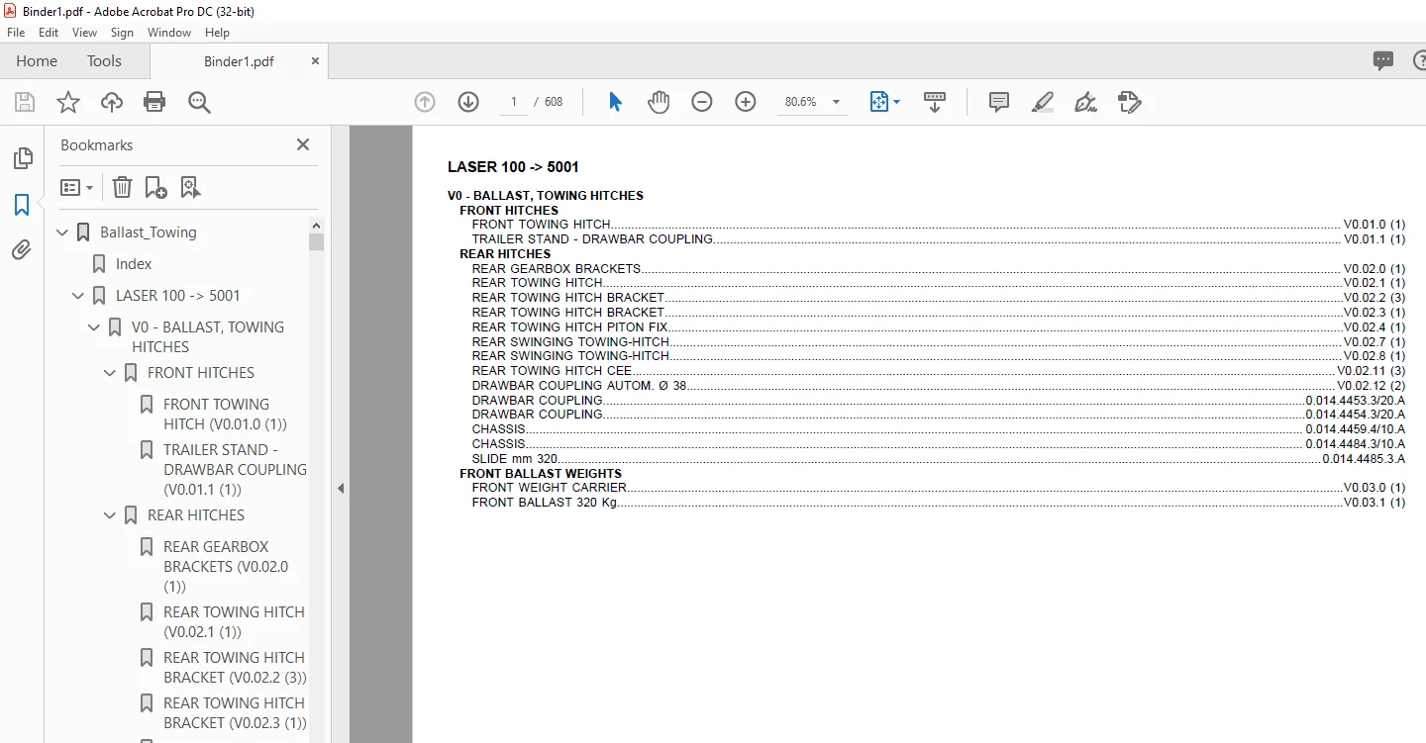
Task: Click the Zoom in plus icon
Action: coord(746,102)
